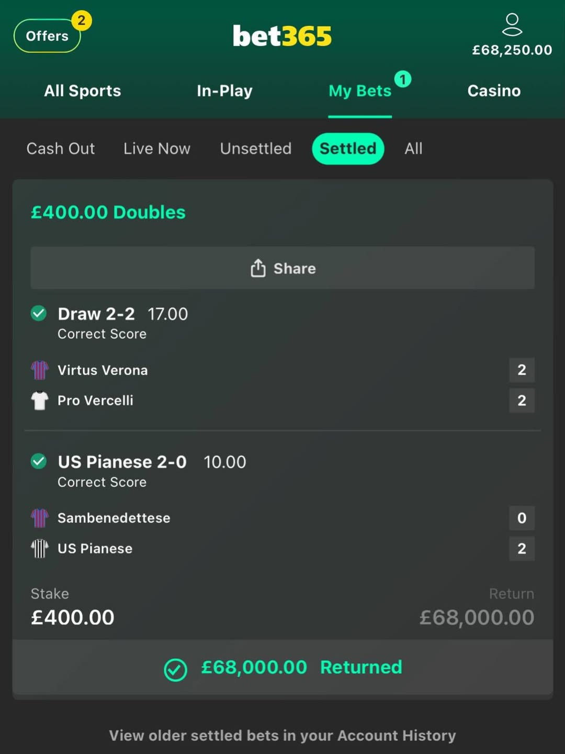Viewport: 565px width, 754px height.
Task: Select the My Bets tab
Action: coord(360,91)
